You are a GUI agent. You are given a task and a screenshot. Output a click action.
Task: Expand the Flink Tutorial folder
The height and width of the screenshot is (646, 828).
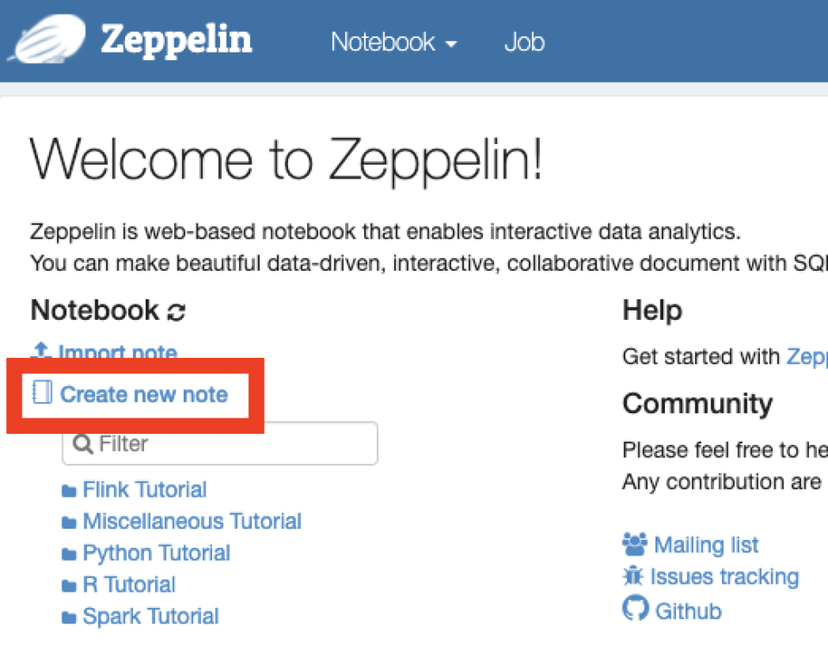[144, 489]
